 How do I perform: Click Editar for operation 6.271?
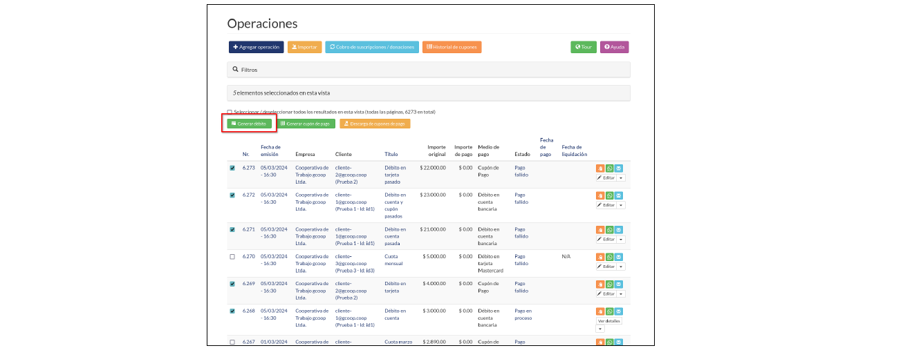tap(606, 240)
